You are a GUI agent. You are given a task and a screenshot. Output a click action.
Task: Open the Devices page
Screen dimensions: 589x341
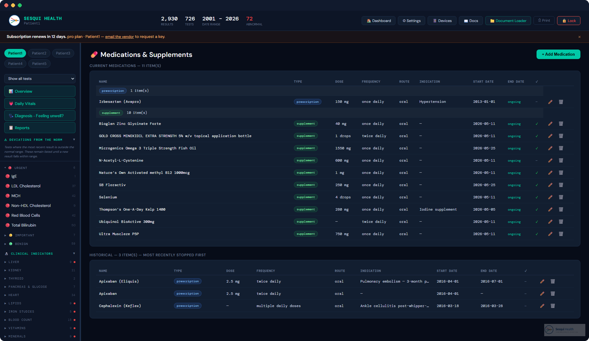[x=442, y=21]
